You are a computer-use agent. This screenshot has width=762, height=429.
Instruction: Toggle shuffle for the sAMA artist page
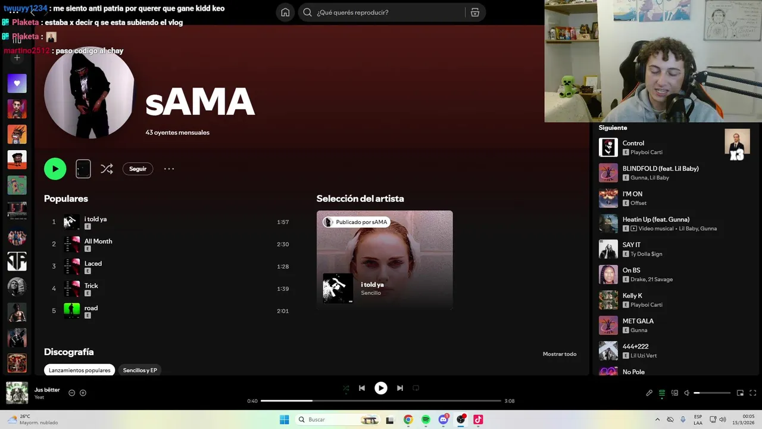tap(107, 169)
